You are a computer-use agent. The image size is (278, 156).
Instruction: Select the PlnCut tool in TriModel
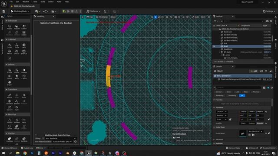tap(17, 52)
